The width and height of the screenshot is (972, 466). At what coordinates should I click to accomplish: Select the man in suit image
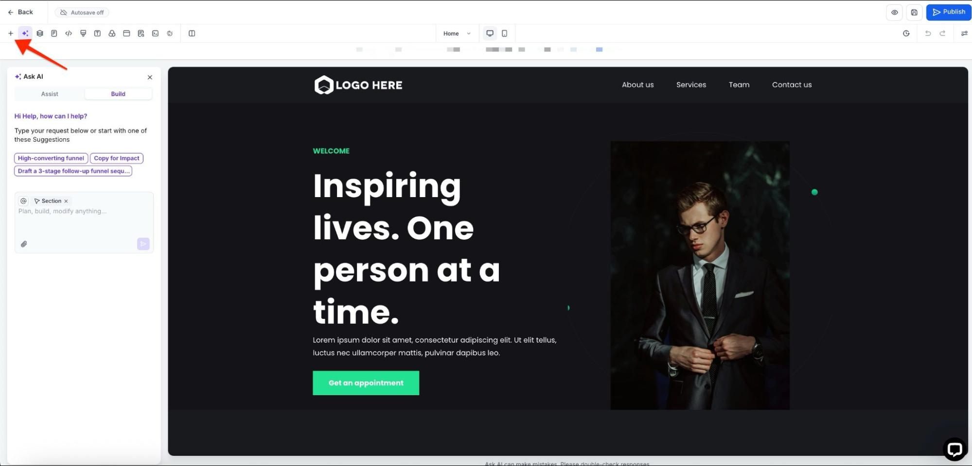(700, 275)
